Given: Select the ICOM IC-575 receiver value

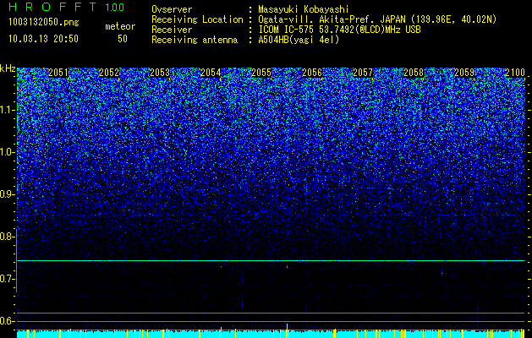Looking at the screenshot, I should 339,30.
